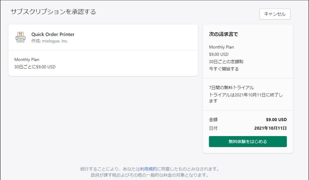
Task: Click the $9.00 USD price under Monthly Plan
Action: (x=219, y=54)
